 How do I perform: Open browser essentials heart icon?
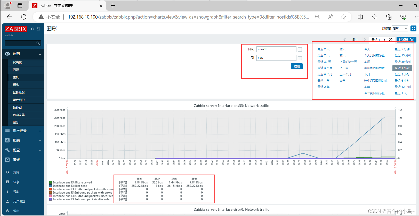tap(403, 17)
